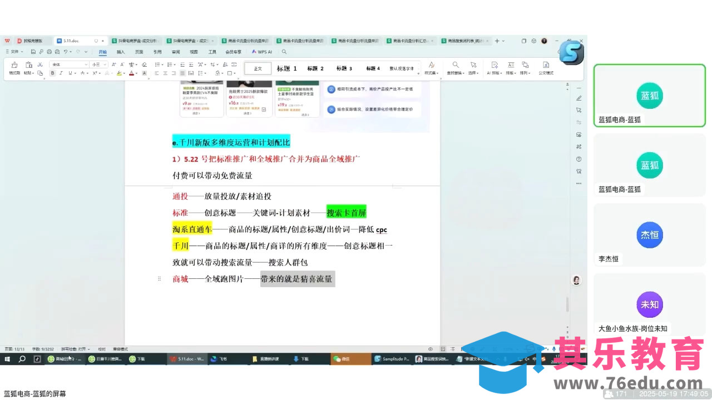Screen dimensions: 712x400
Task: Toggle underline formatting
Action: [70, 73]
